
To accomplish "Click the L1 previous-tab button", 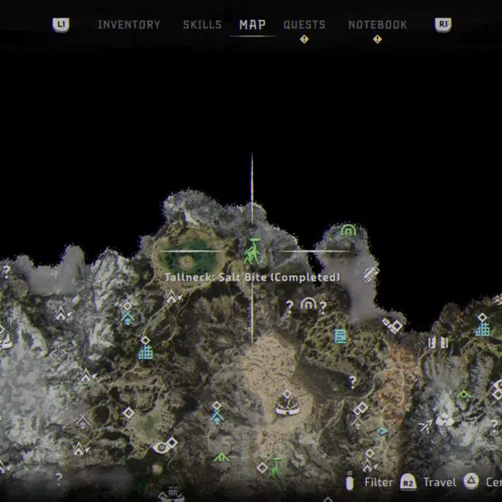I will point(60,25).
